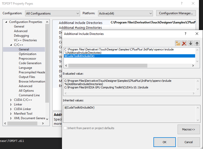Delete selected line with red X icon
The height and width of the screenshot is (149, 203).
[x=184, y=43]
